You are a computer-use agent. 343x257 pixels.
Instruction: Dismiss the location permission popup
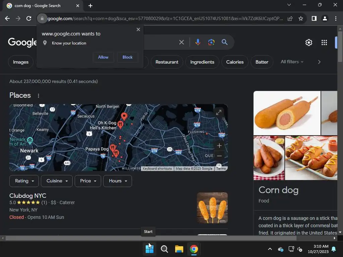click(x=138, y=29)
